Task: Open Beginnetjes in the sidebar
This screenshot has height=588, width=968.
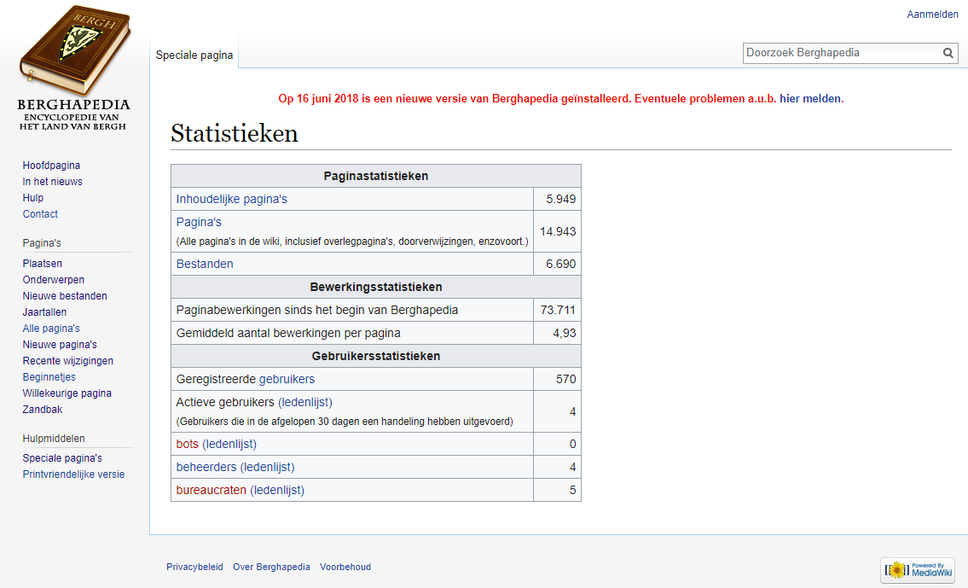Action: coord(49,376)
